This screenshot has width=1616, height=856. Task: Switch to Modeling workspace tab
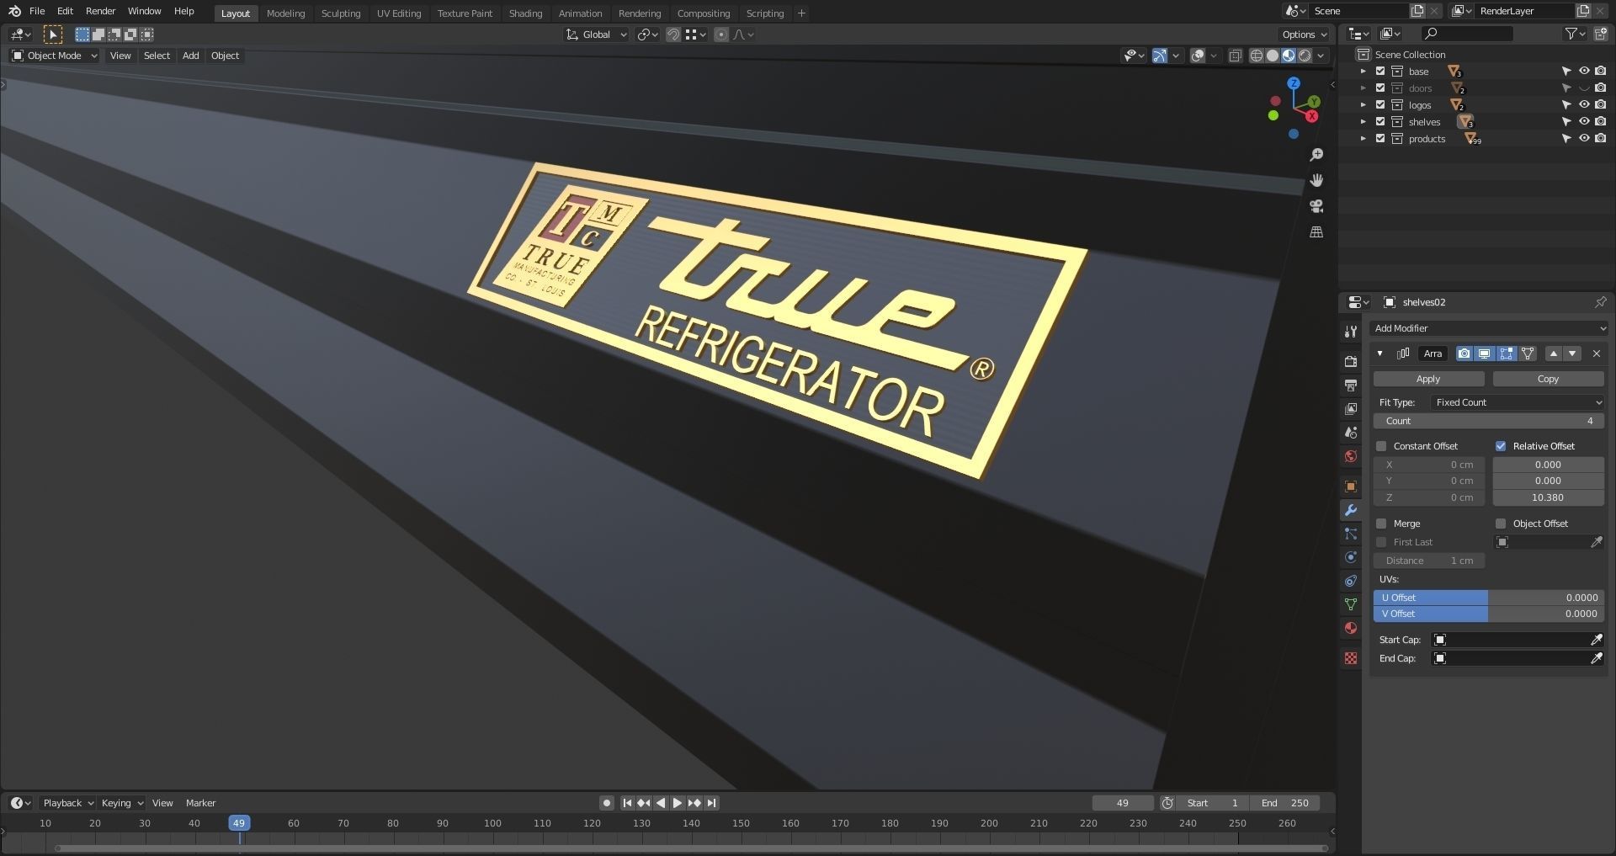point(285,13)
